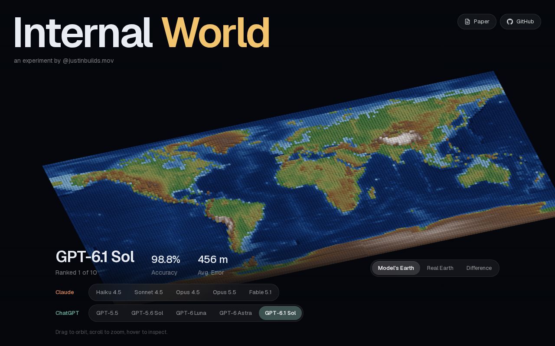Select the GPT-5.5 model

107,313
